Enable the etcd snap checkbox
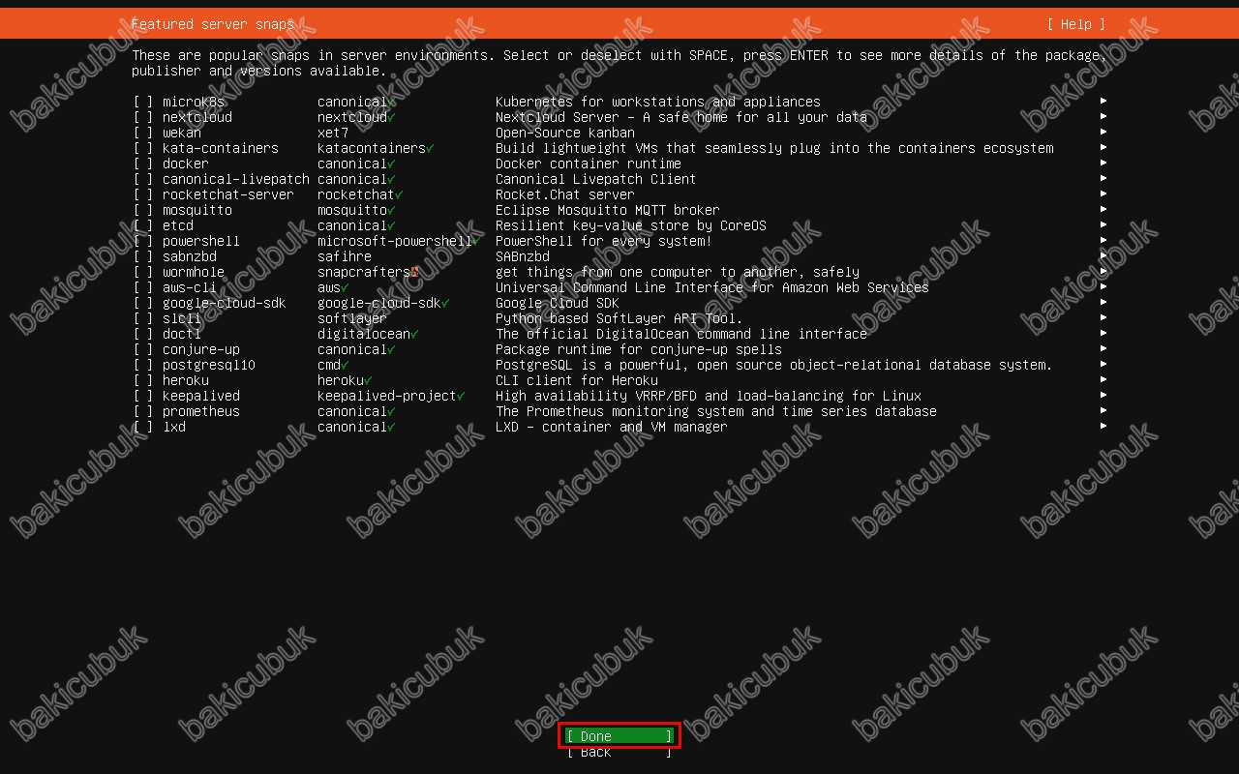 tap(143, 225)
